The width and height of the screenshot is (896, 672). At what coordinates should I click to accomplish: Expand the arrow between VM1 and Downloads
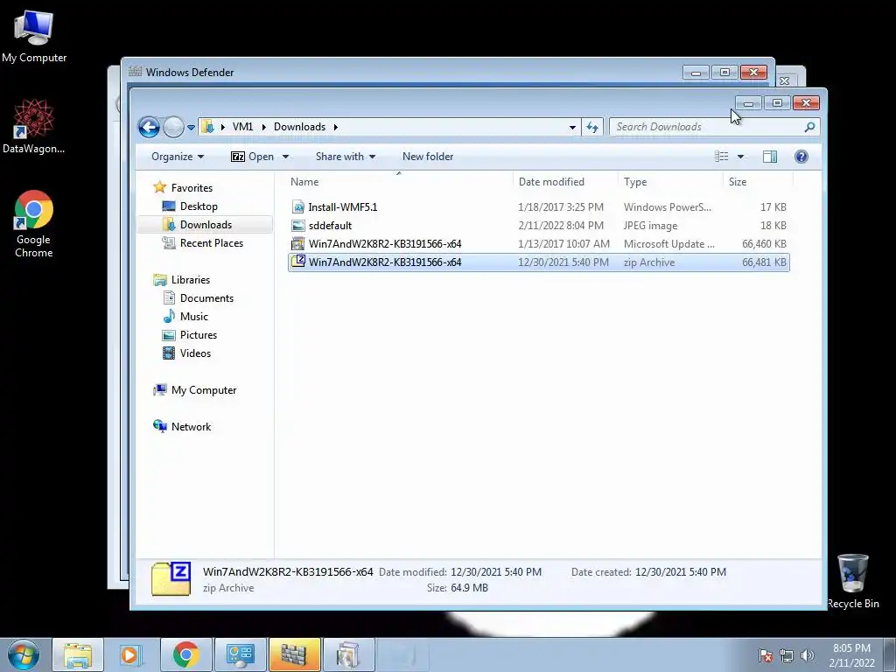(x=263, y=127)
